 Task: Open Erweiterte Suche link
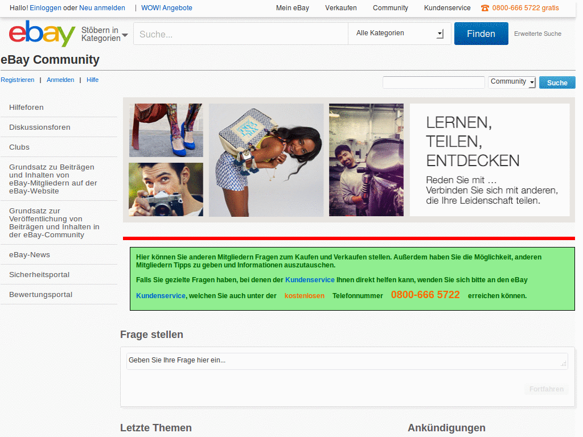tap(537, 34)
